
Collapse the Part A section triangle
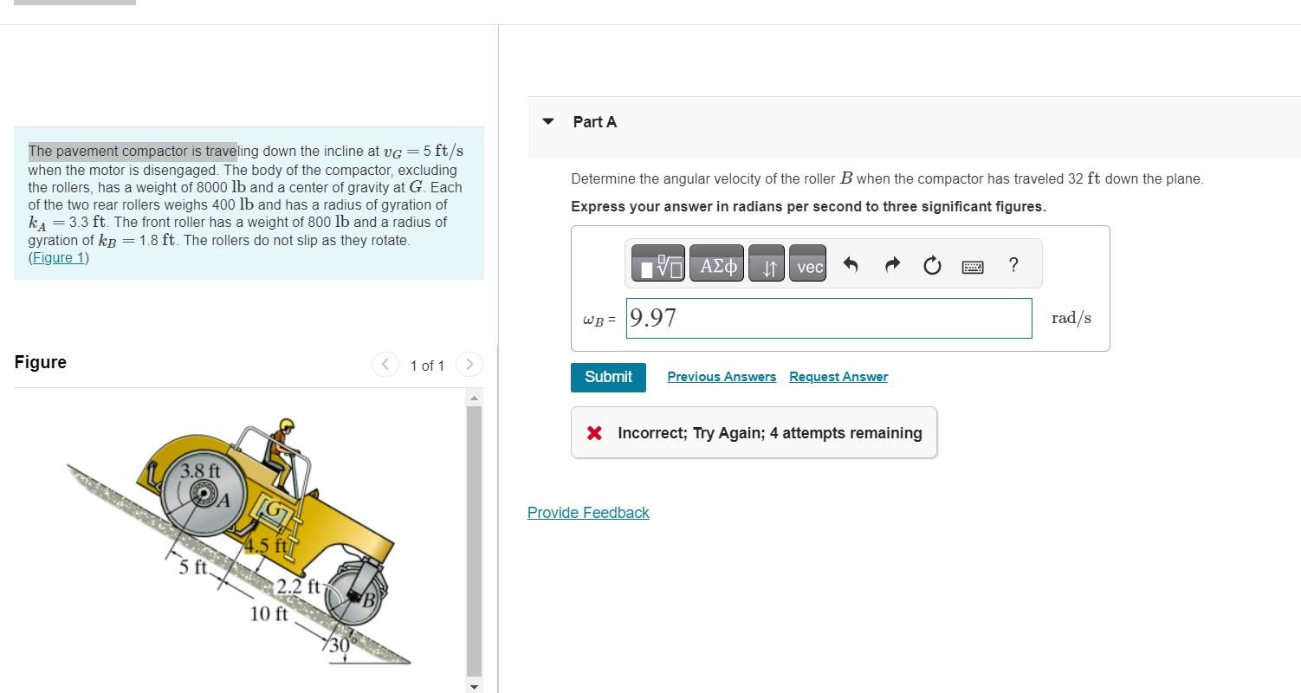point(547,121)
